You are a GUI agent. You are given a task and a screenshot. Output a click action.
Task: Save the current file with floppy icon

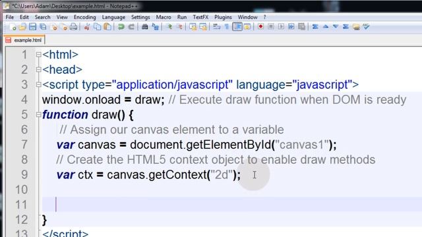tap(32, 27)
